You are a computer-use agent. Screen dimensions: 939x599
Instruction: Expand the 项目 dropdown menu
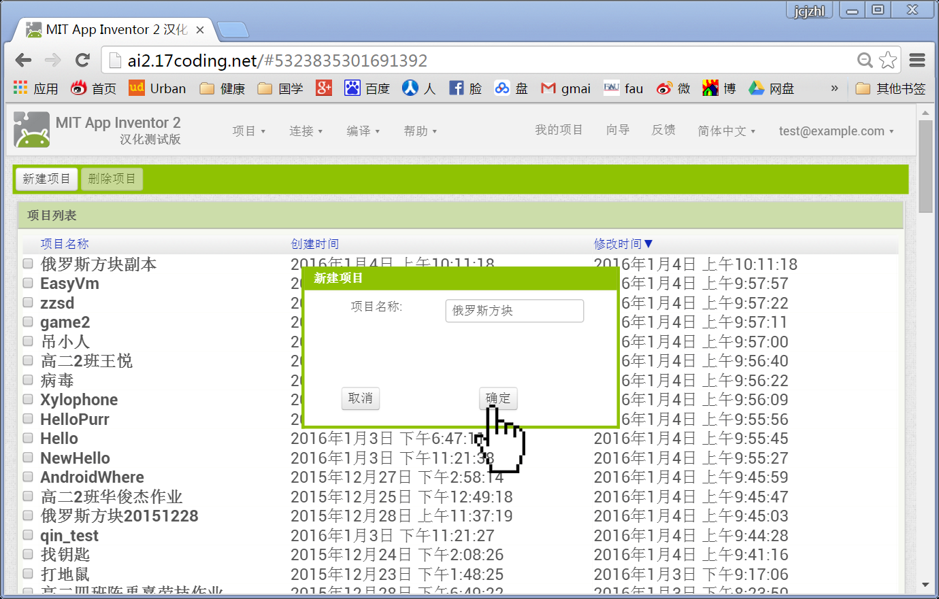pyautogui.click(x=248, y=131)
